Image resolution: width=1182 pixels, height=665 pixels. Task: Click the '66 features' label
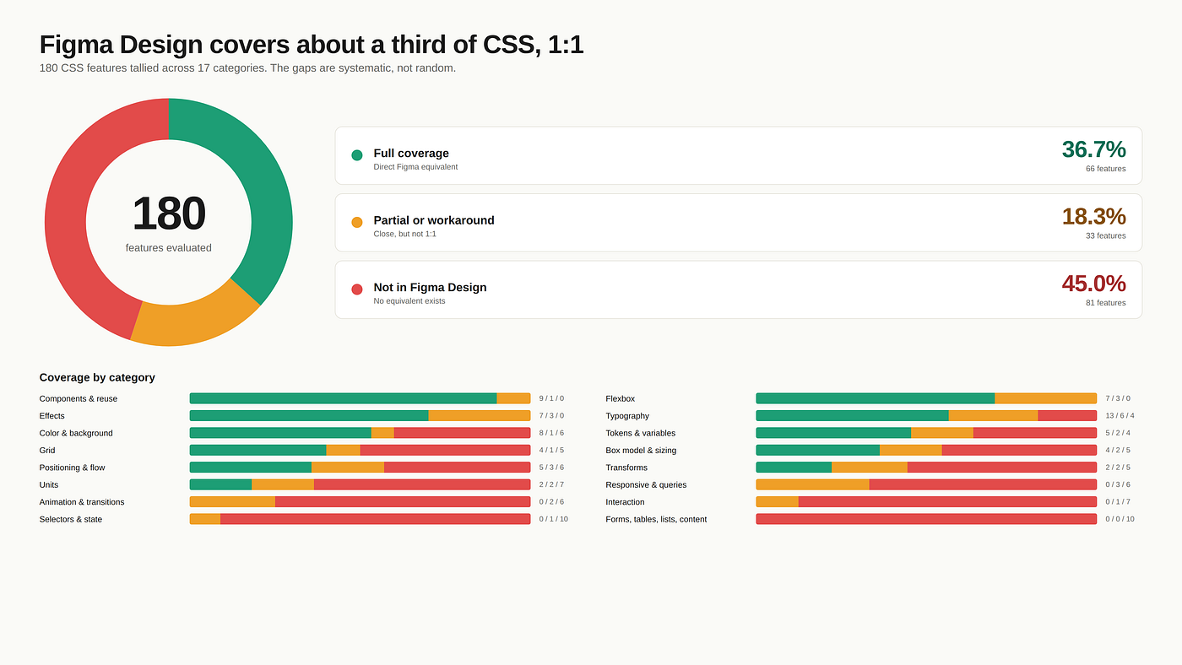1106,169
